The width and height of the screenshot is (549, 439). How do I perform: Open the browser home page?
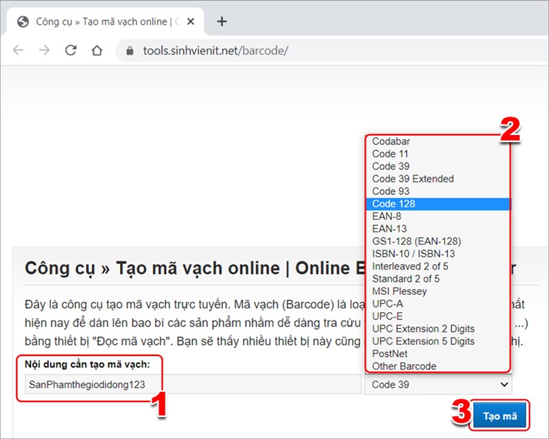97,50
